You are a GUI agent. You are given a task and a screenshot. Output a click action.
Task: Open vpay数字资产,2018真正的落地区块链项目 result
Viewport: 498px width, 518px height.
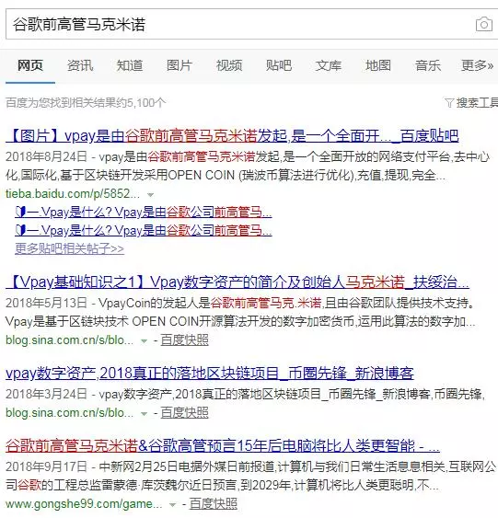(x=210, y=374)
